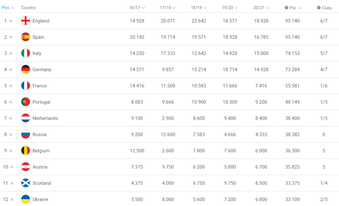Image resolution: width=339 pixels, height=206 pixels.
Task: Sort table by Pts column chevron
Action: (x=300, y=8)
